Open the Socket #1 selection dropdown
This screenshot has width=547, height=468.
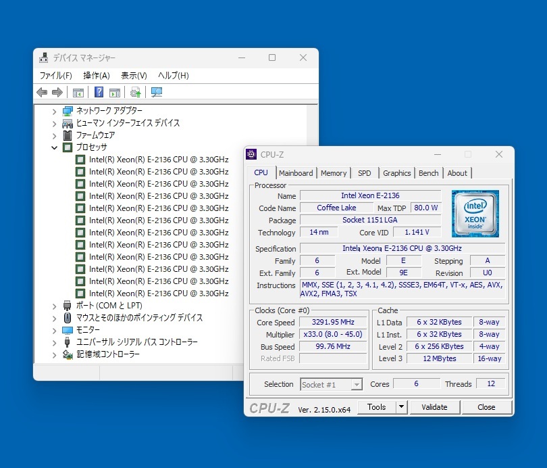(x=356, y=385)
